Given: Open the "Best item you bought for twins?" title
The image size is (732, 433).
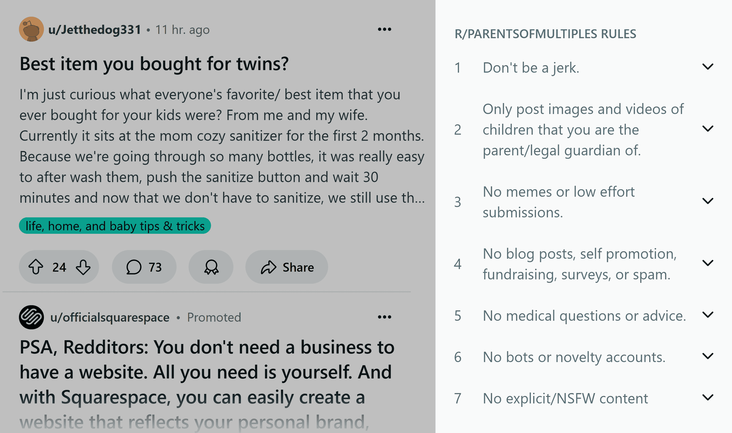Looking at the screenshot, I should tap(154, 64).
